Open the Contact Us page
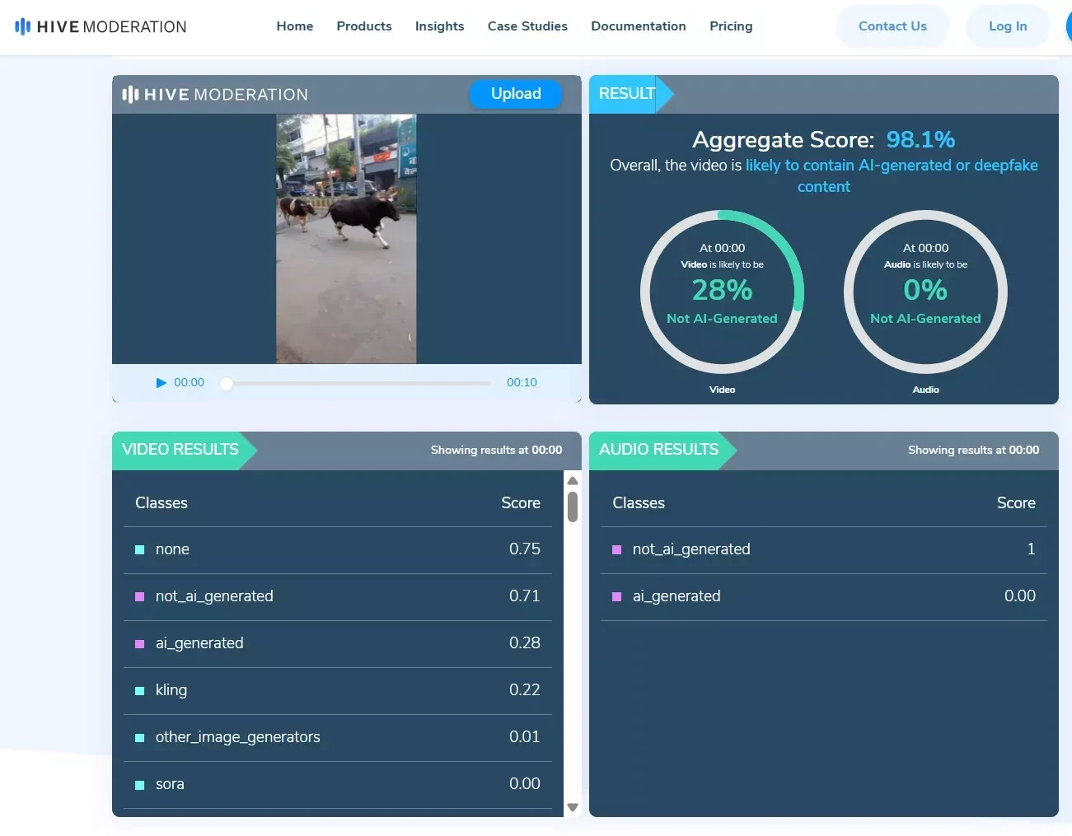 892,26
